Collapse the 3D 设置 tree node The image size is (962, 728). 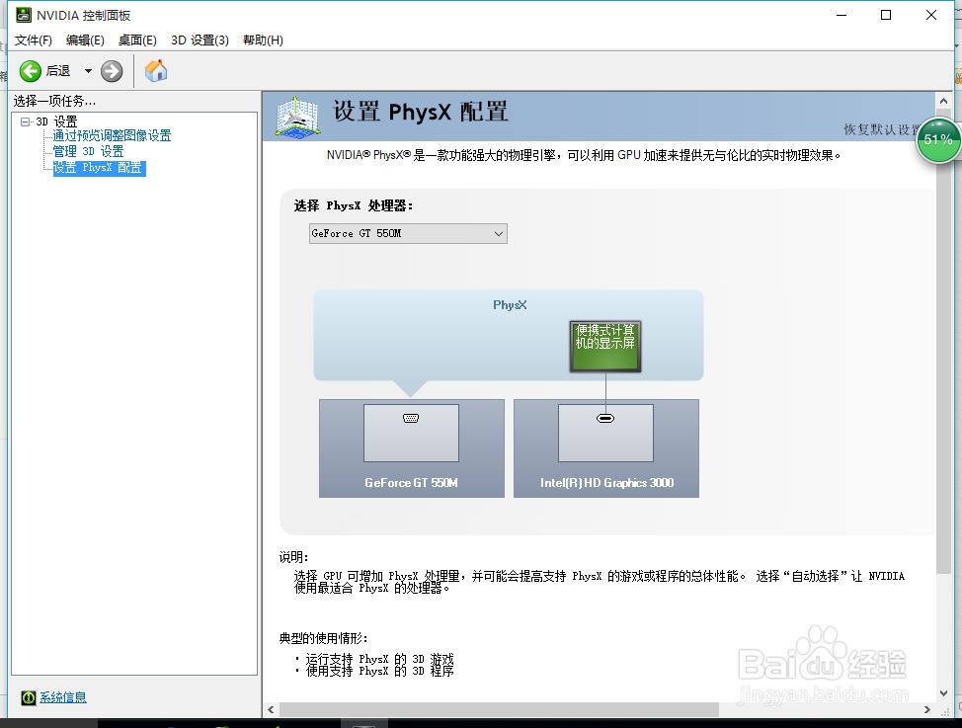[23, 121]
